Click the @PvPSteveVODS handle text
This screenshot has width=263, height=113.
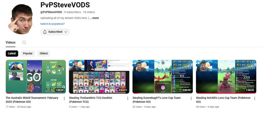pyautogui.click(x=51, y=12)
